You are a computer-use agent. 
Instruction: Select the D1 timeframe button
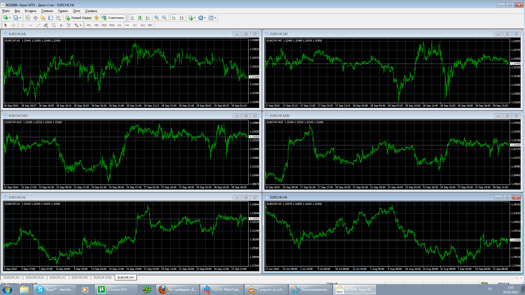click(135, 25)
